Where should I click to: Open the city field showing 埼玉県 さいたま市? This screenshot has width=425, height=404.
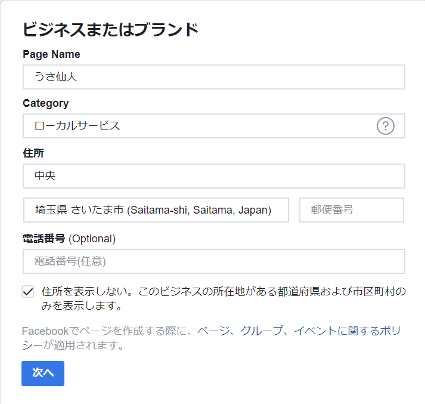(156, 210)
